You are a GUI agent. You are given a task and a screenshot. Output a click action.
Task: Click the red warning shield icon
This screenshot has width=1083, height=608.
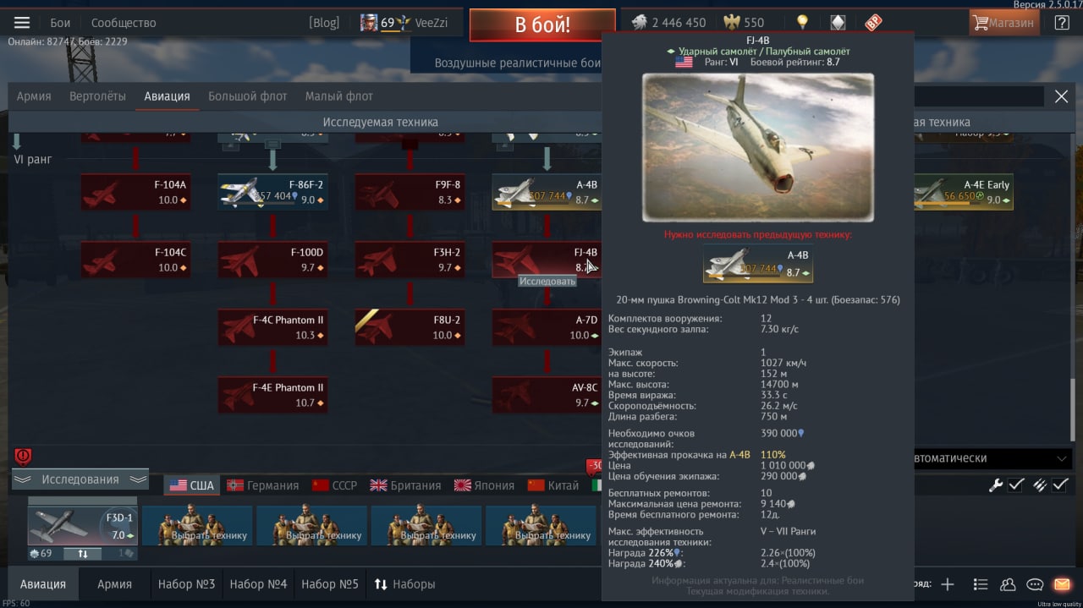[23, 457]
